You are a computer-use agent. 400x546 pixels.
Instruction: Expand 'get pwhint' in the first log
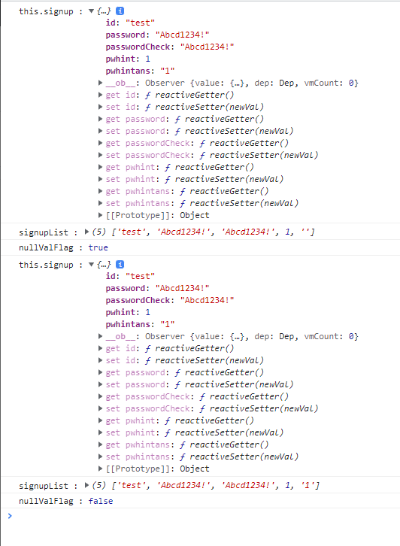coord(100,167)
